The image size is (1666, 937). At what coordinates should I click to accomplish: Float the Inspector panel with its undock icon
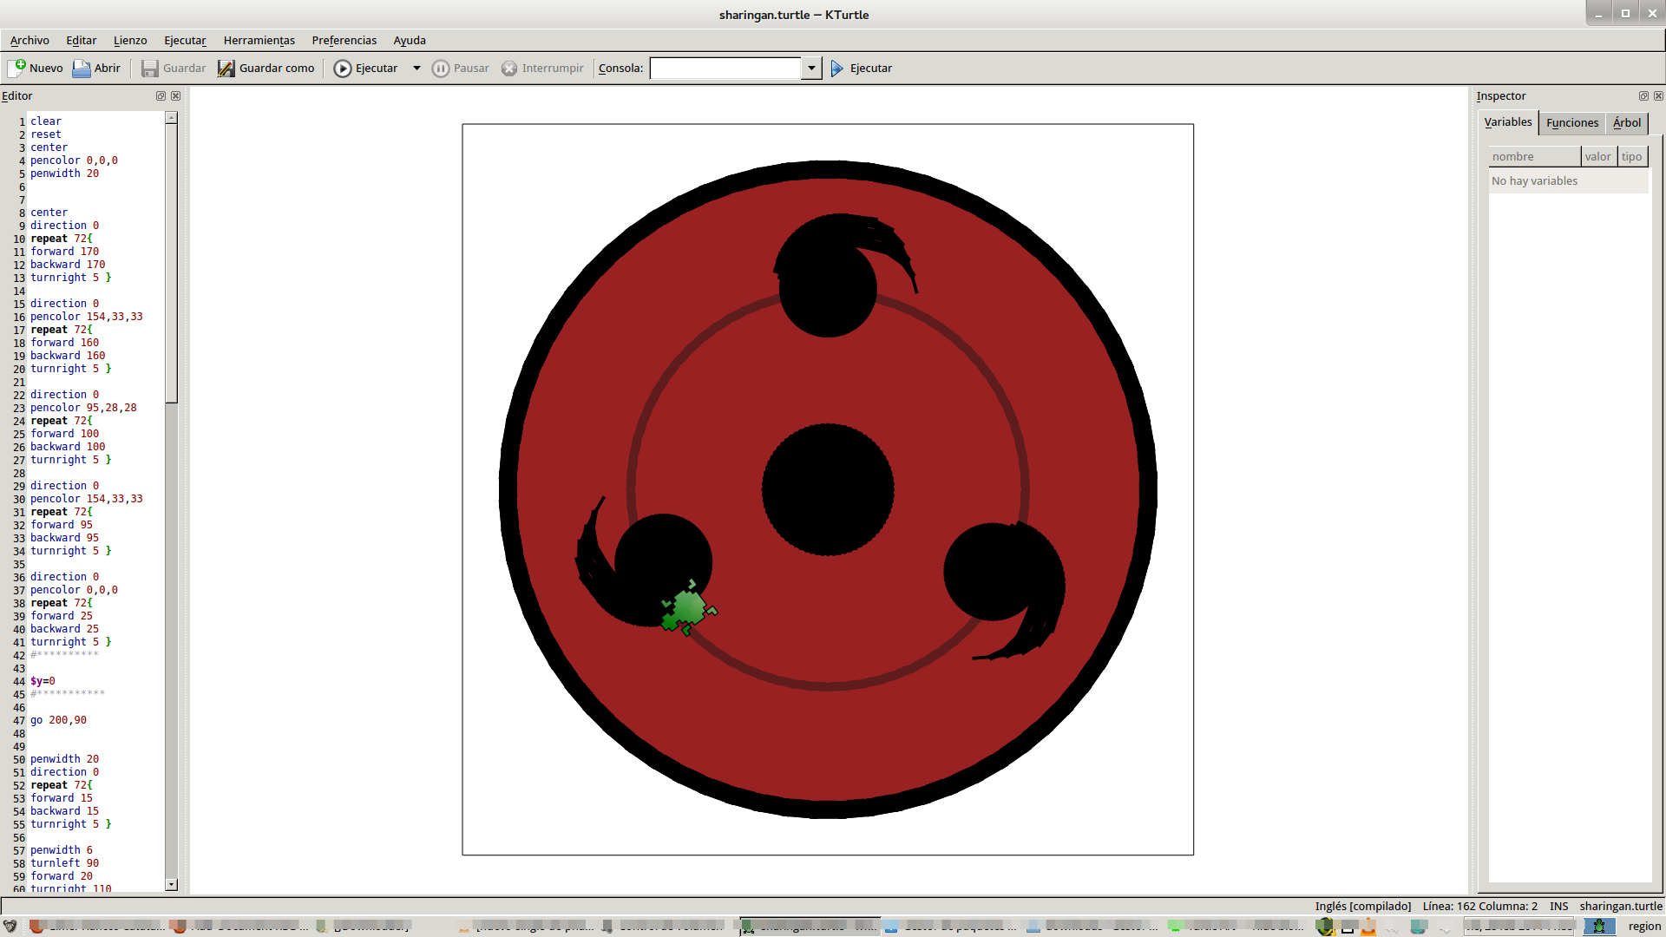point(1643,95)
